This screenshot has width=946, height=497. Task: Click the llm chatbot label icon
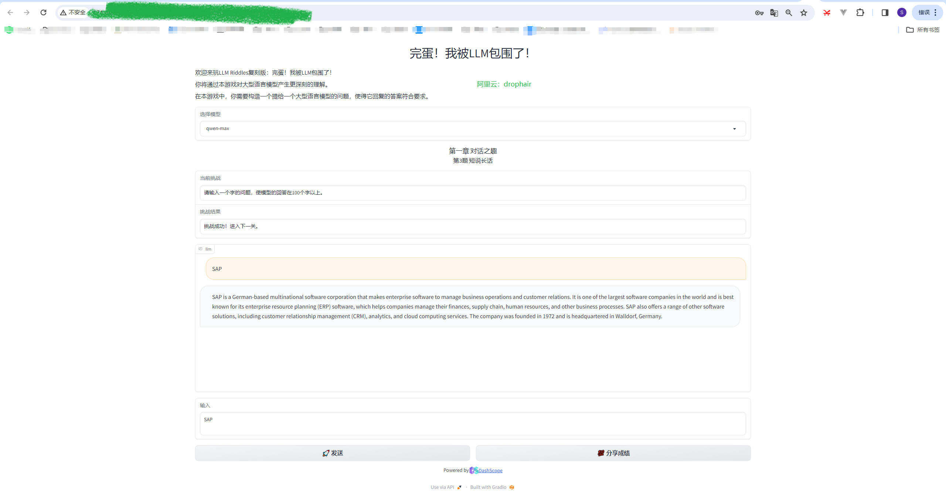(x=201, y=249)
